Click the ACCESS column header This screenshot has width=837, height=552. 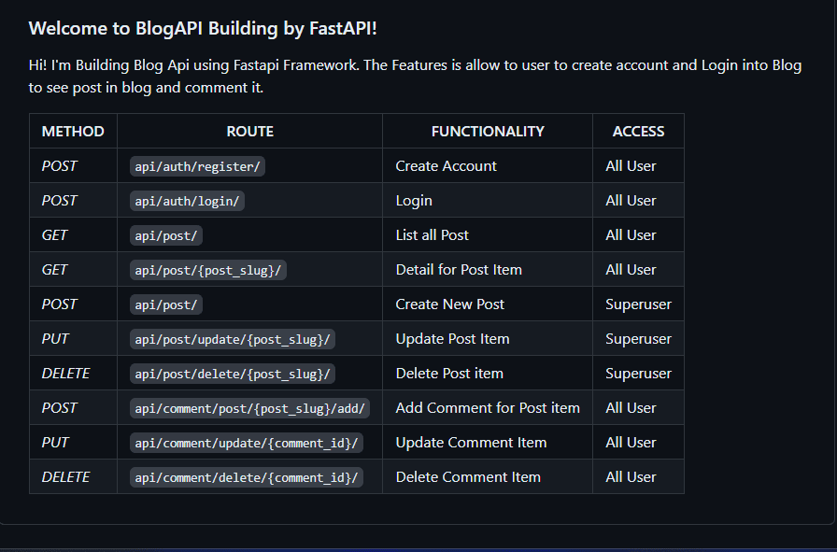point(638,132)
